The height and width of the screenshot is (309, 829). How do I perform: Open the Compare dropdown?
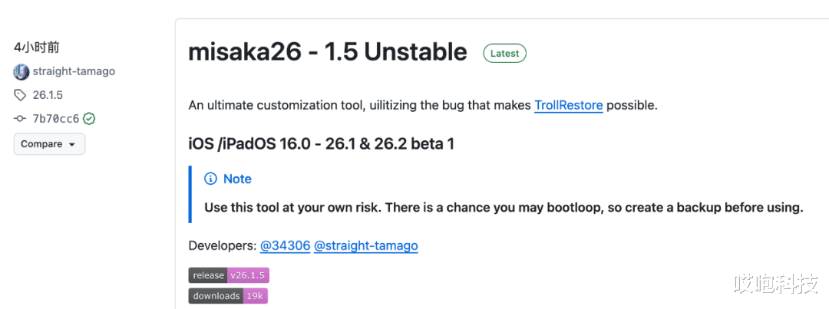pyautogui.click(x=49, y=144)
